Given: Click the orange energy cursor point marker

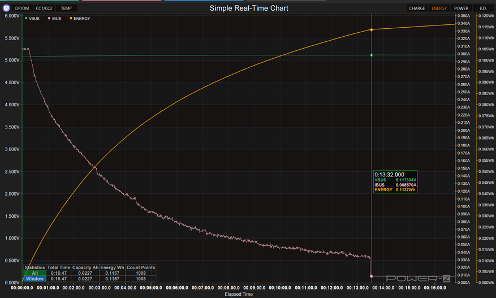Looking at the screenshot, I should pos(371,29).
